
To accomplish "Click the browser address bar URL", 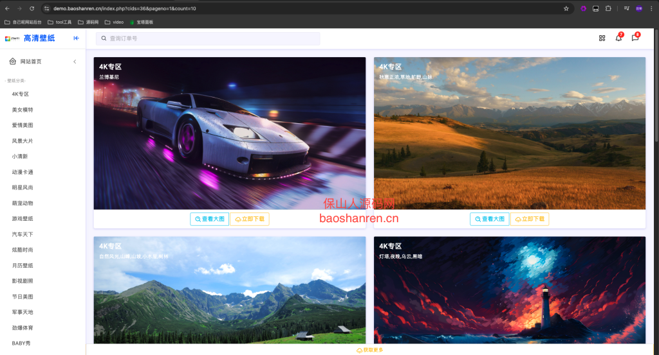I will [124, 8].
